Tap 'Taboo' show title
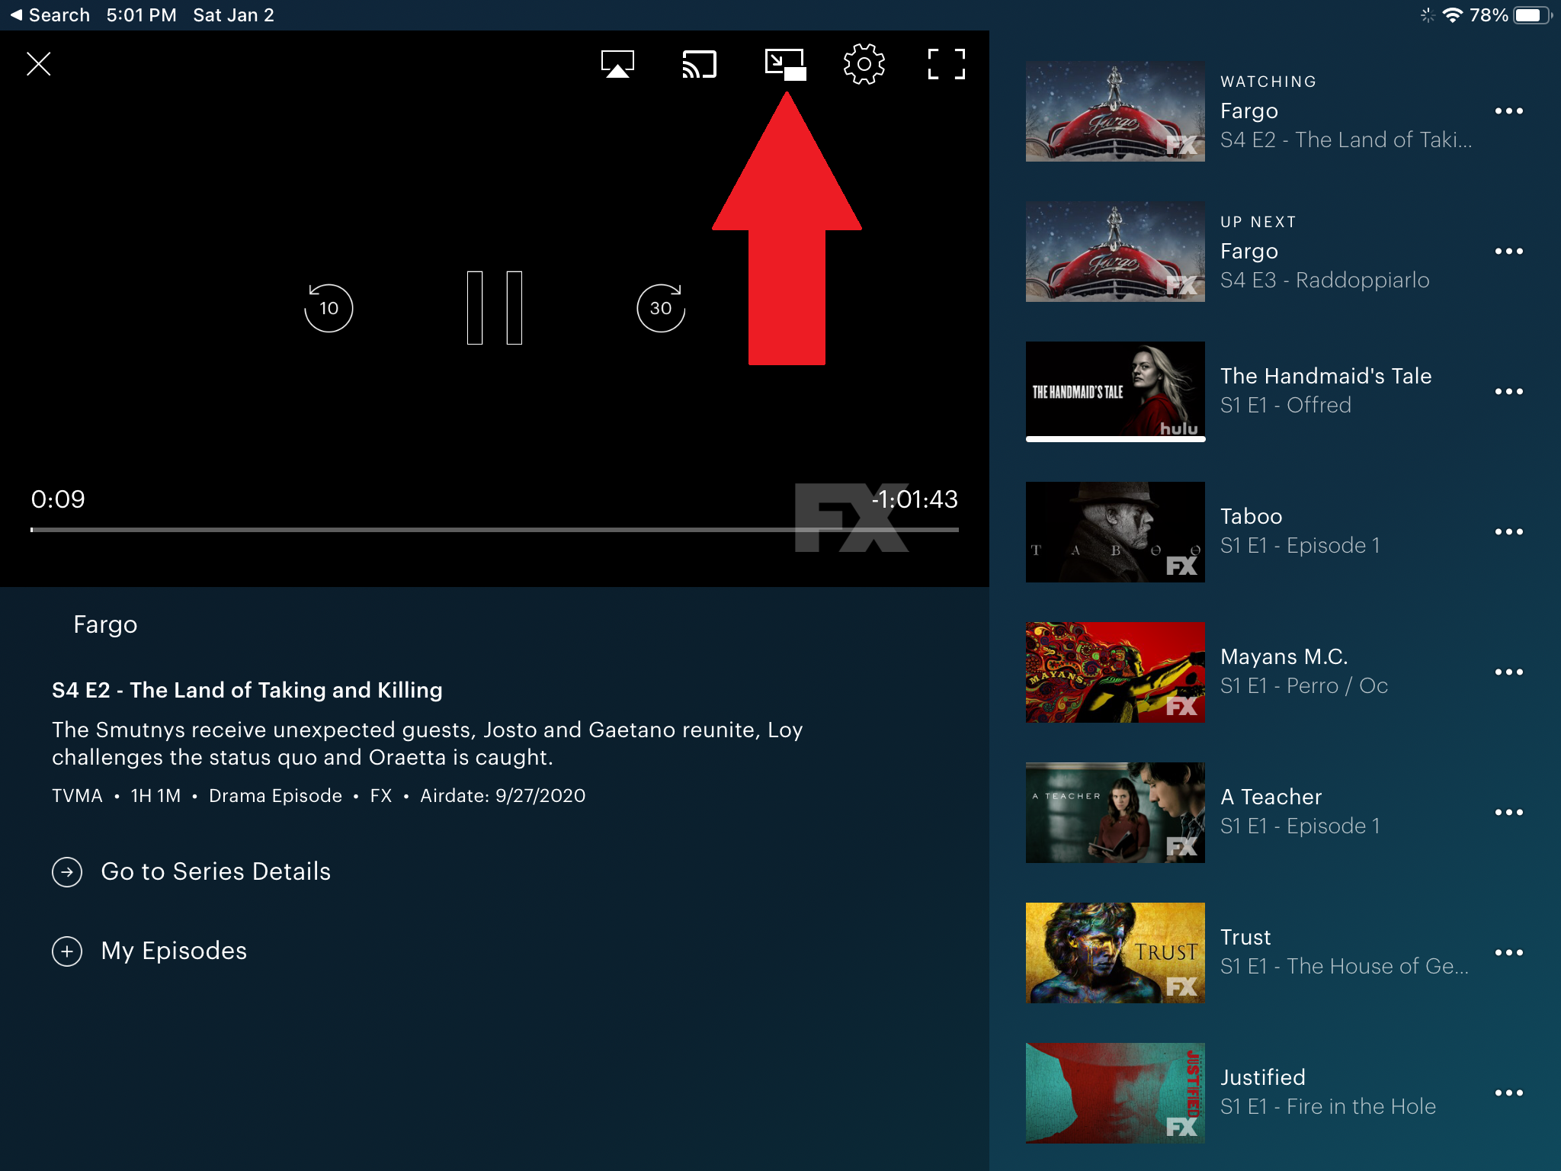 tap(1252, 517)
